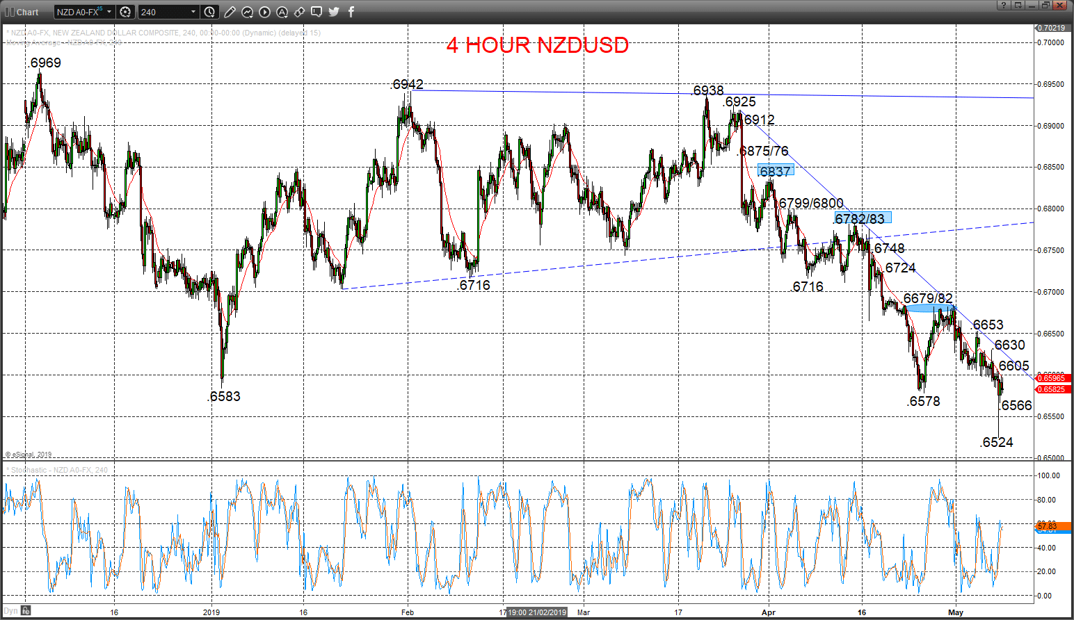Screen dimensions: 1074x620
Task: Click the Chart window grip icon
Action: (x=9, y=12)
